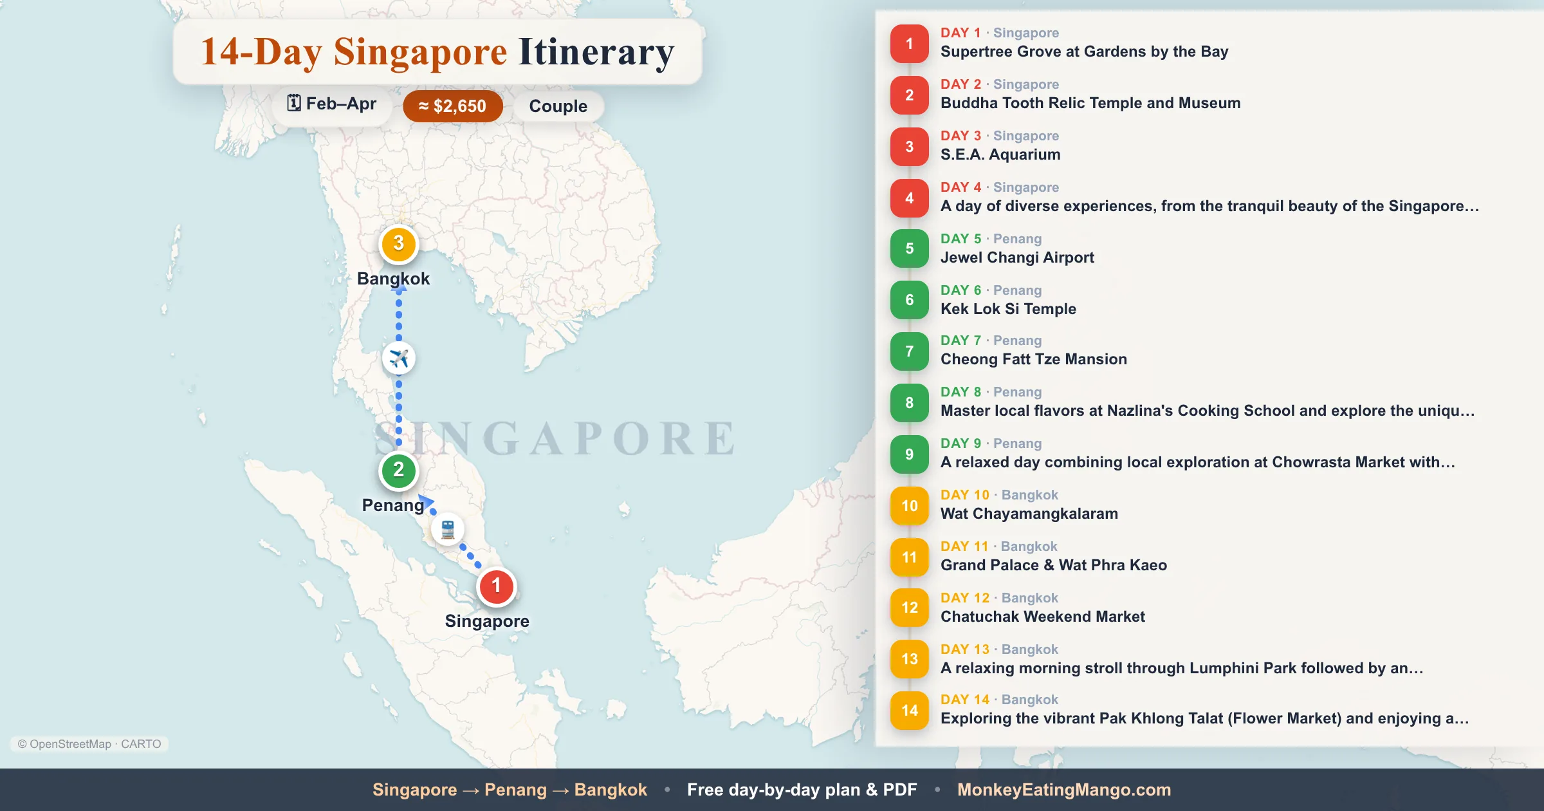Click the 'DAY 7 · Penang' heading

pyautogui.click(x=991, y=340)
